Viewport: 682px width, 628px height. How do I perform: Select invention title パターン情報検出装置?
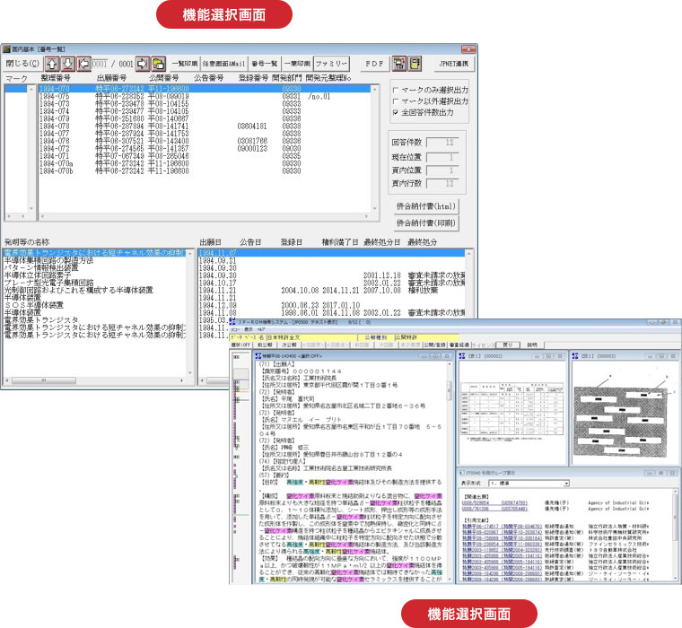click(x=42, y=267)
